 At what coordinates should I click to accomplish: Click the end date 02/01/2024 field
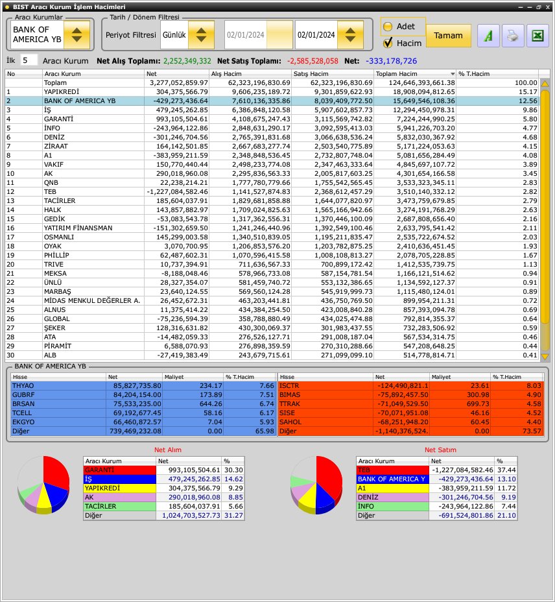pos(316,35)
